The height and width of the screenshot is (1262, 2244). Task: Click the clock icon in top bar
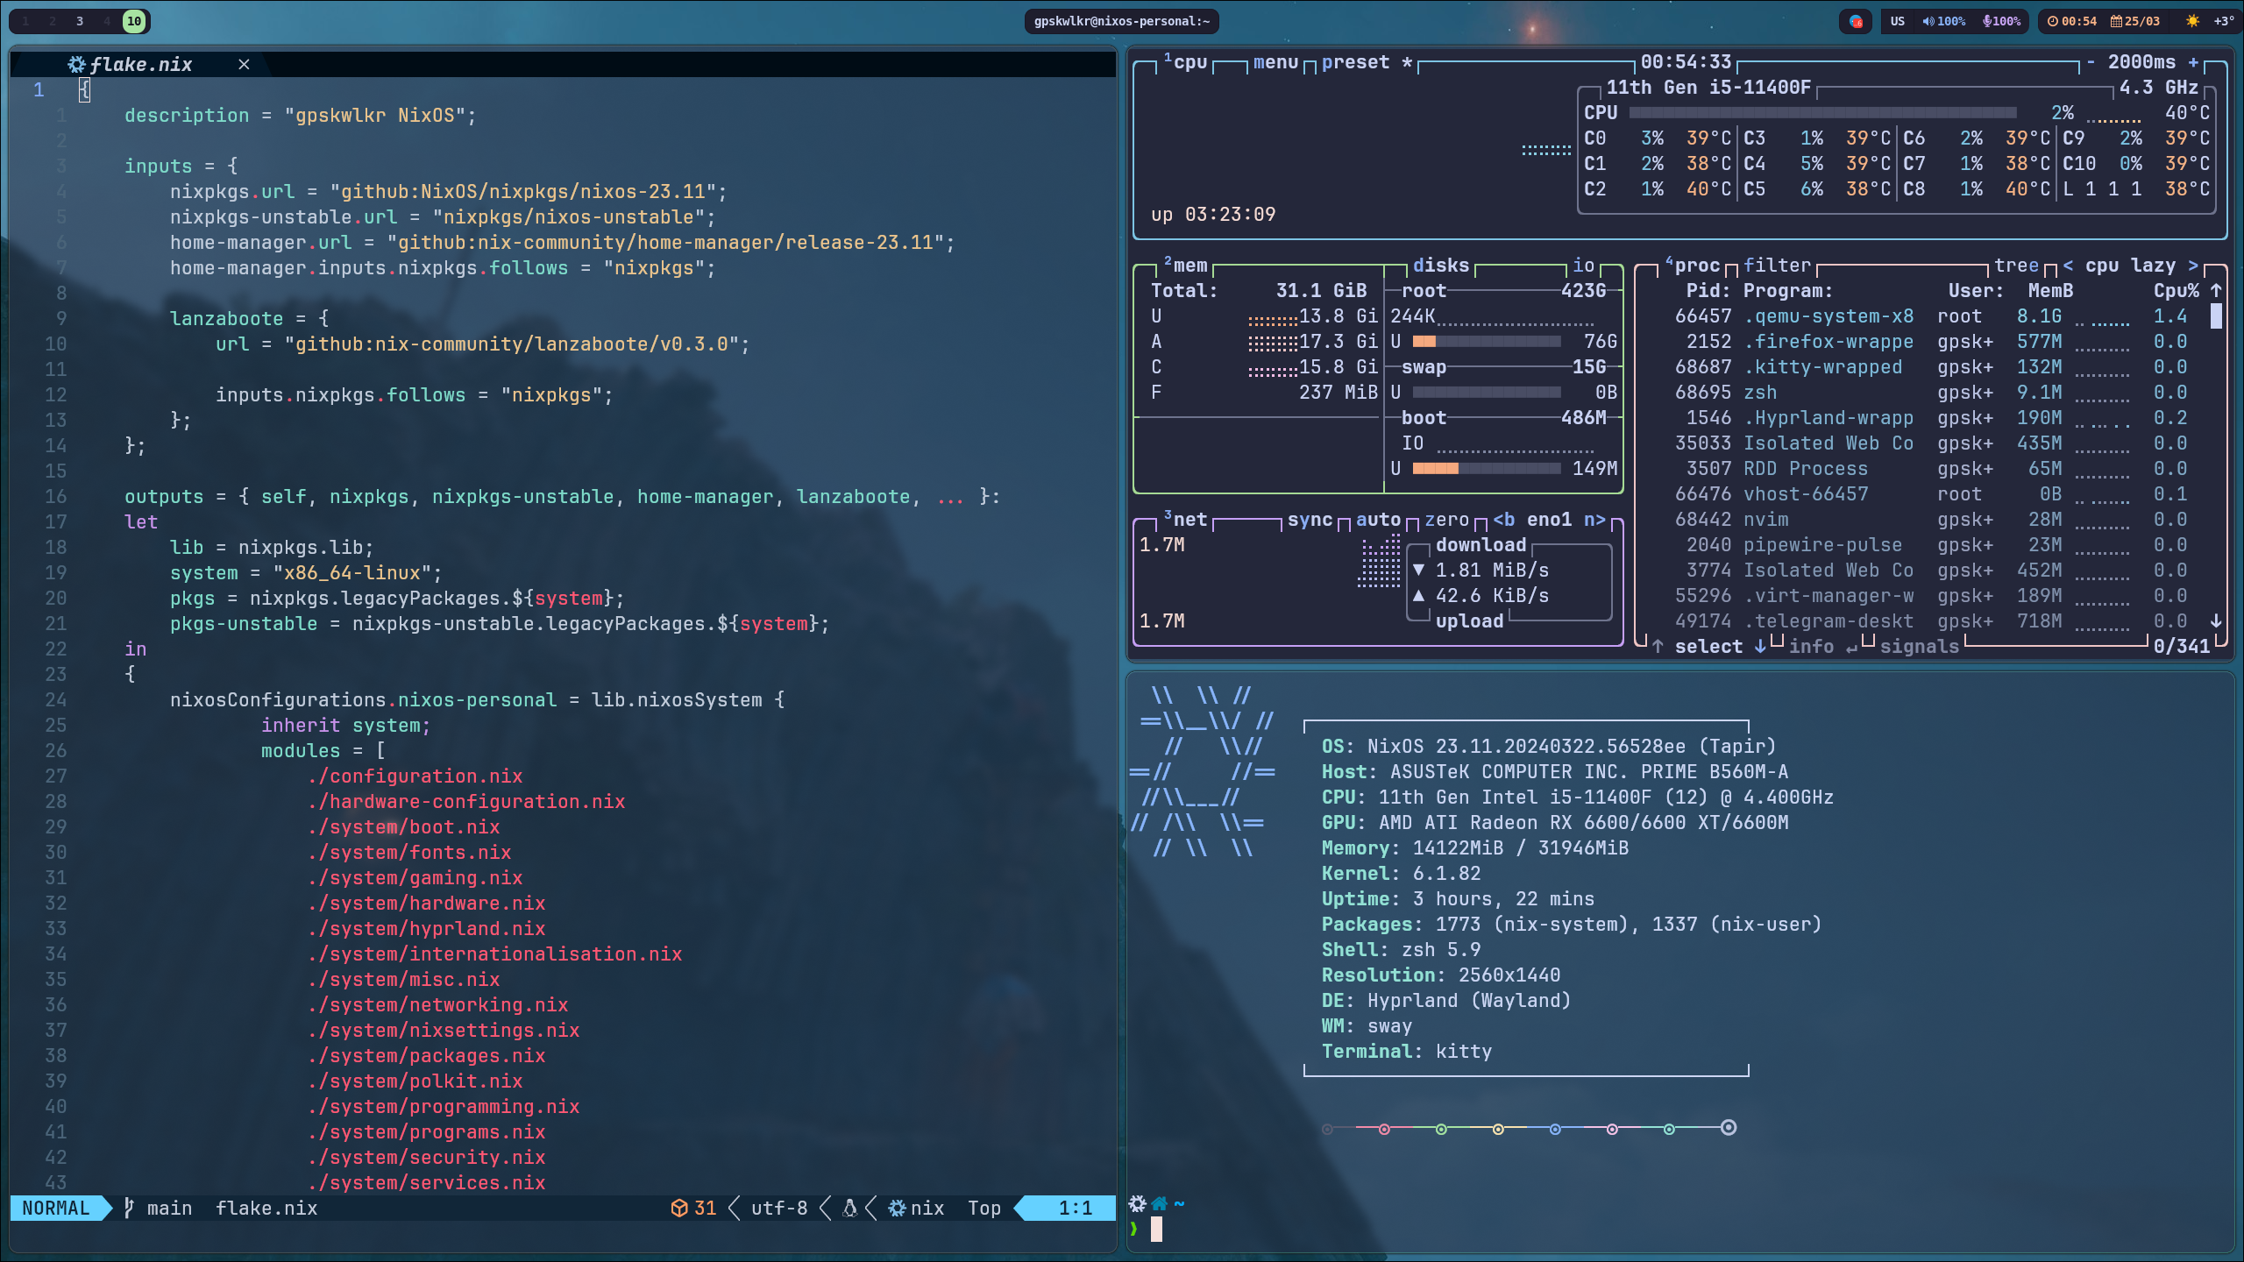click(x=2053, y=21)
